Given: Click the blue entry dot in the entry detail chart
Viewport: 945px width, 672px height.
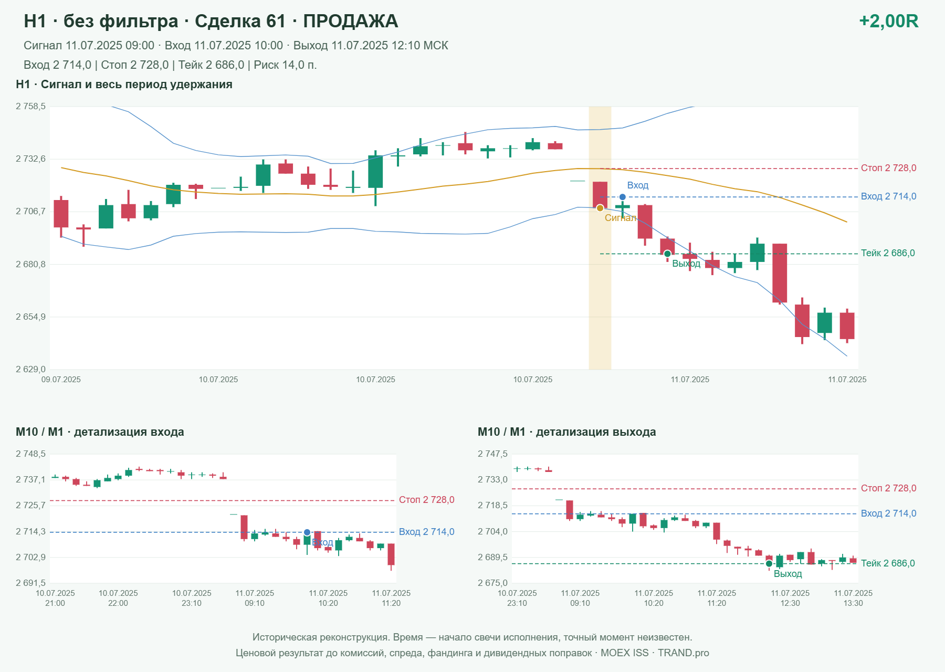Looking at the screenshot, I should pos(307,532).
